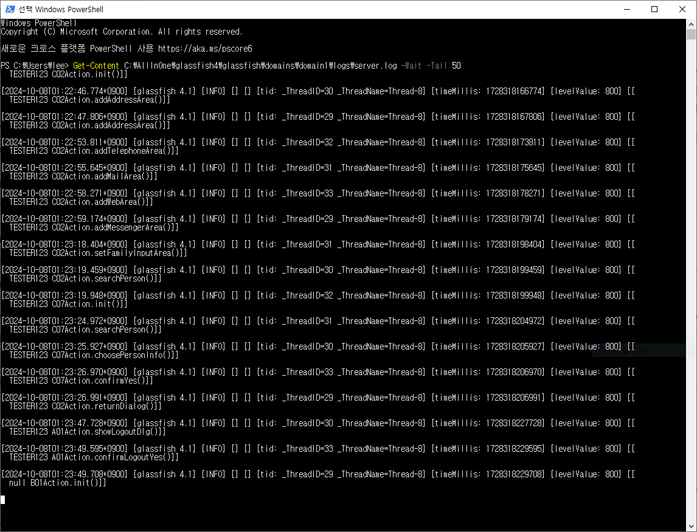Click the C07Action.choosePersonInfo() log line
This screenshot has height=532, width=697.
tap(94, 356)
